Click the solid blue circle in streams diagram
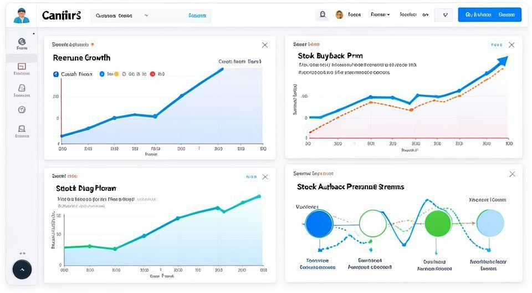 [319, 224]
